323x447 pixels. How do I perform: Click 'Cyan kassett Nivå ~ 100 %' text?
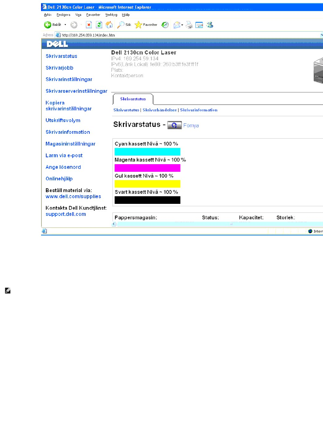146,144
